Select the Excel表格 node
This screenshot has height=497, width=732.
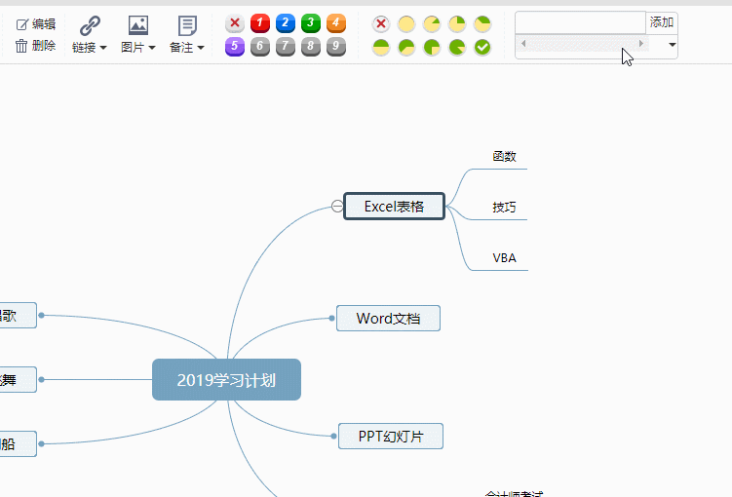395,206
